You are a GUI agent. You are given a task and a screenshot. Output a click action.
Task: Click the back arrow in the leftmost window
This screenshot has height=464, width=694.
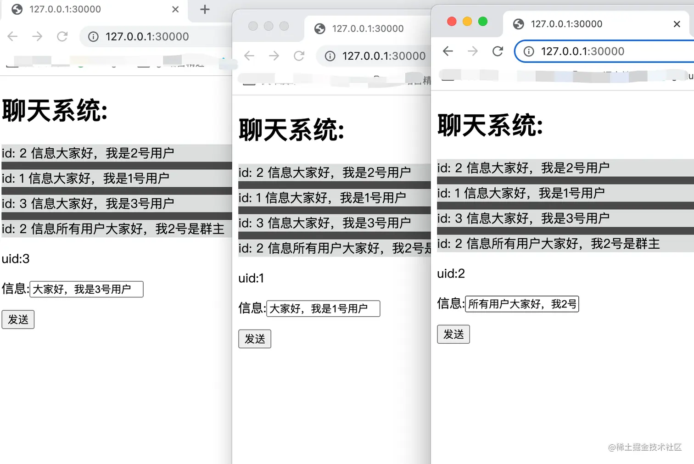coord(12,36)
